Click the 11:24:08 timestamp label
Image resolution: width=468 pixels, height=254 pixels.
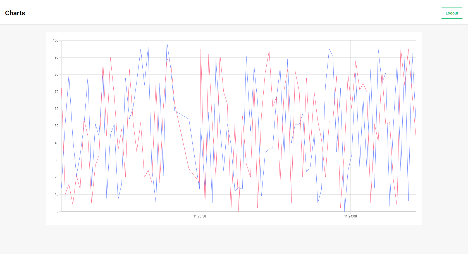click(350, 216)
